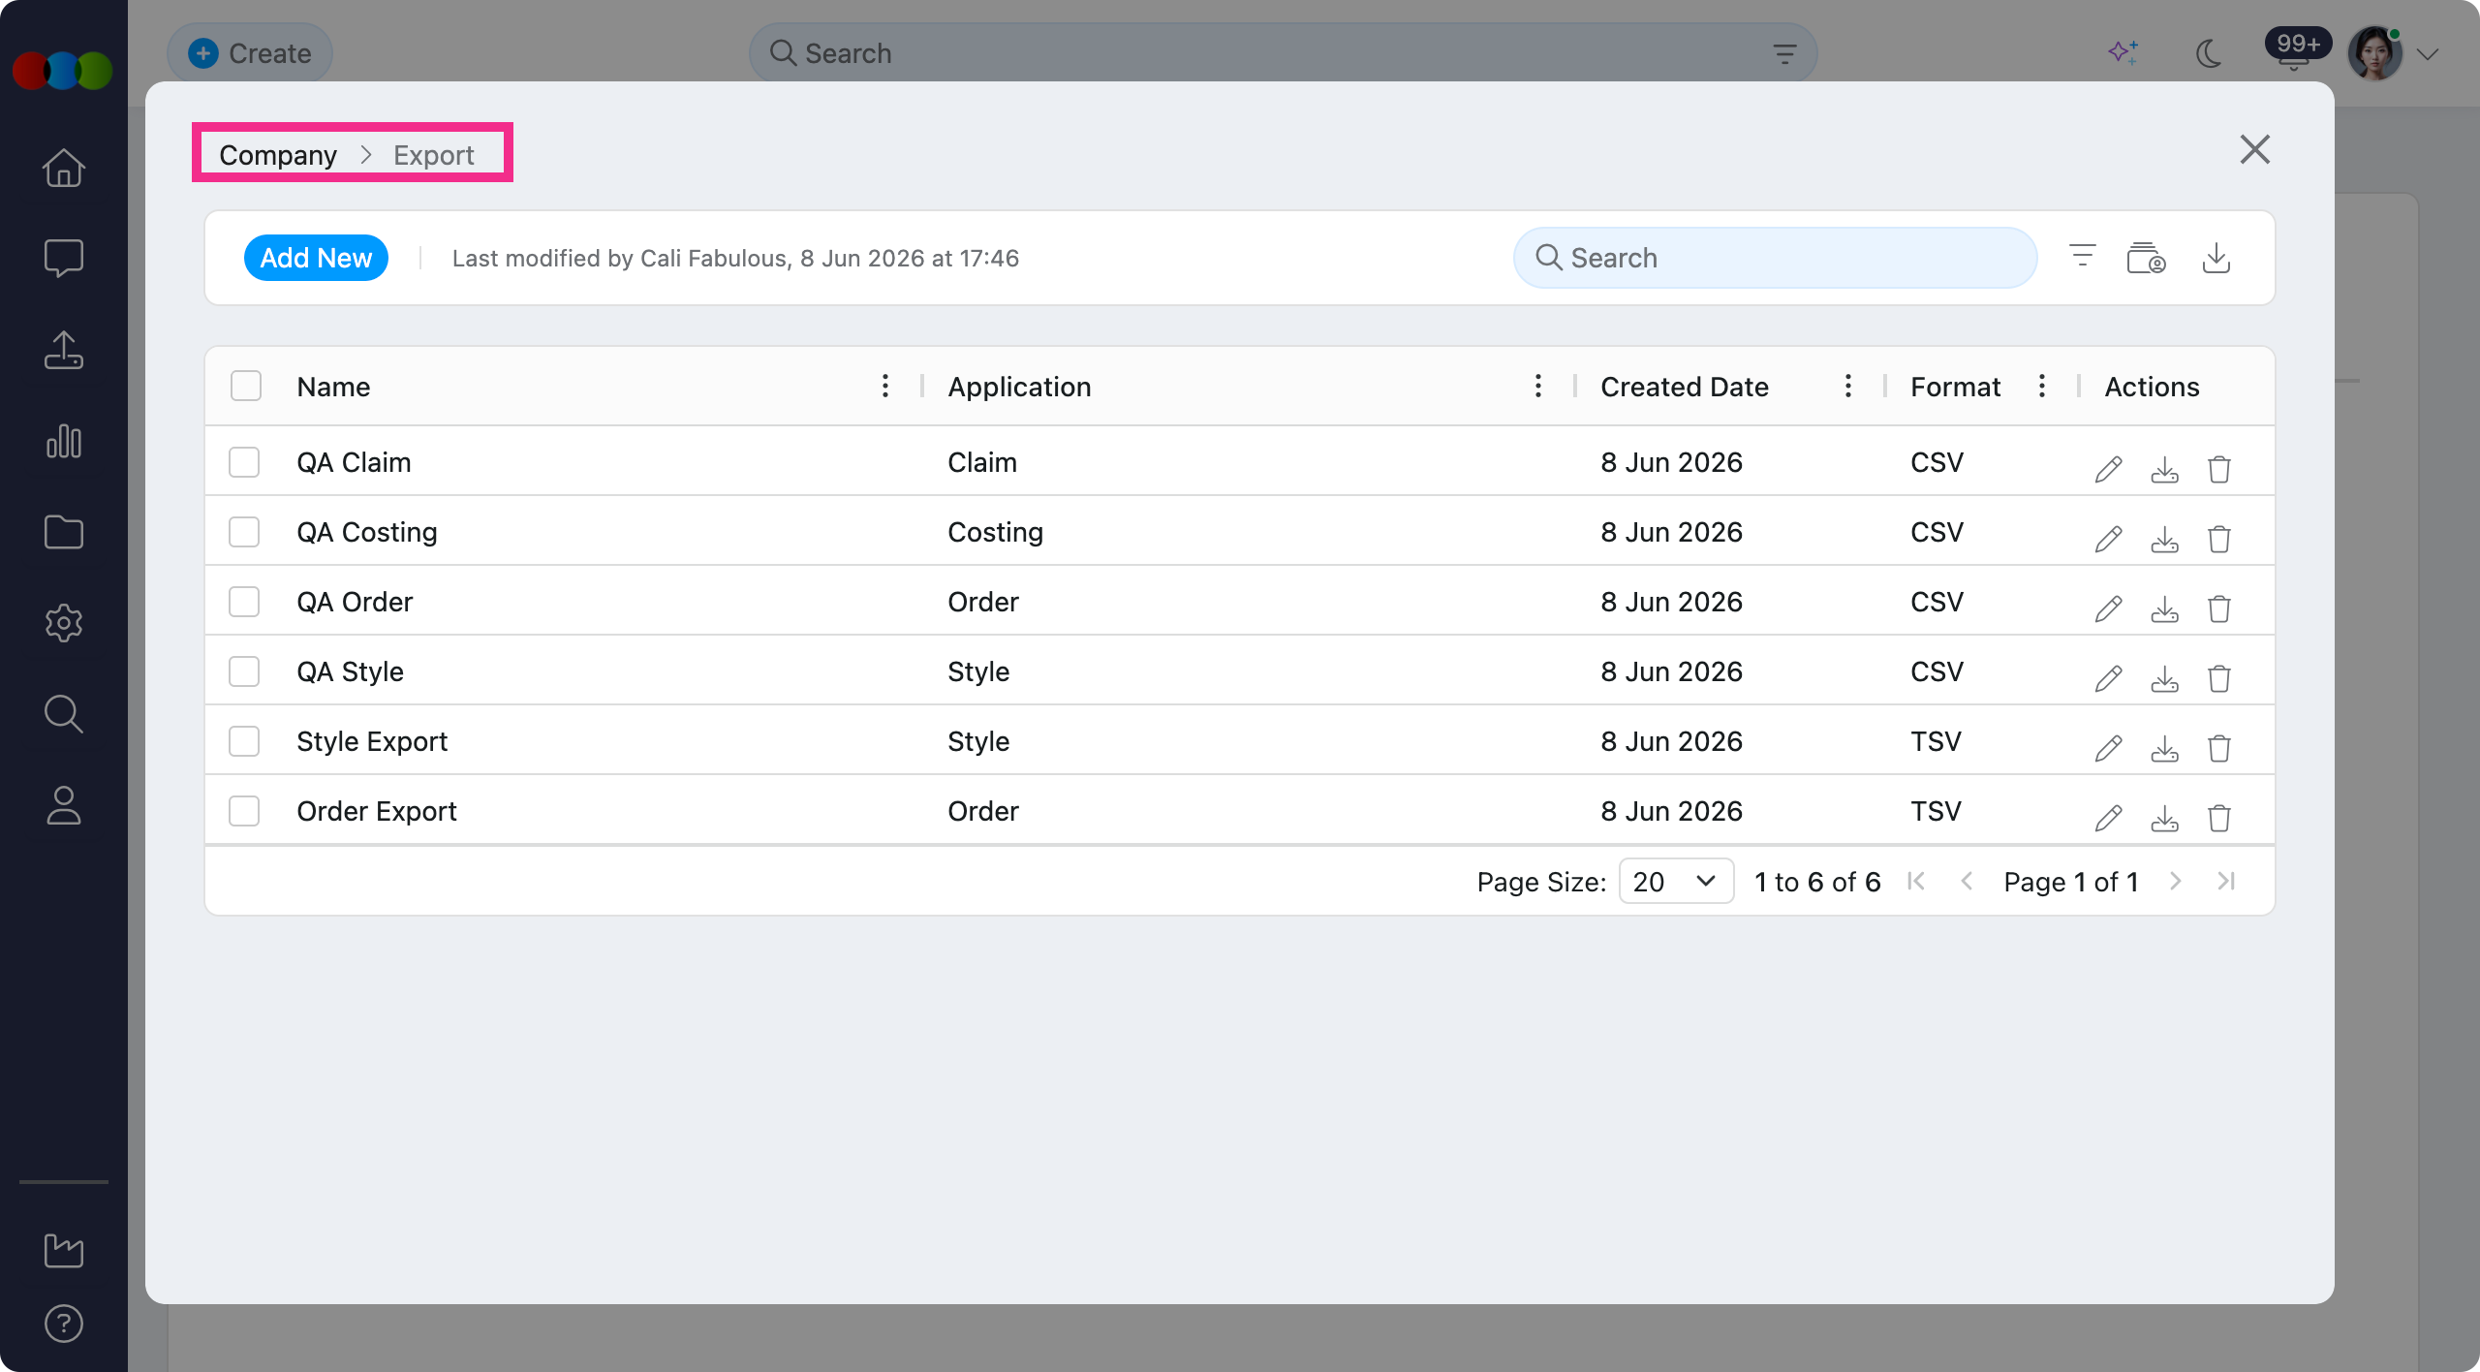
Task: Open the Created Date column options menu
Action: pyautogui.click(x=1847, y=386)
